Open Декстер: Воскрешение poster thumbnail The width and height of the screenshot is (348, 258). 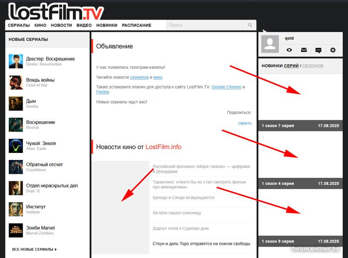click(16, 61)
